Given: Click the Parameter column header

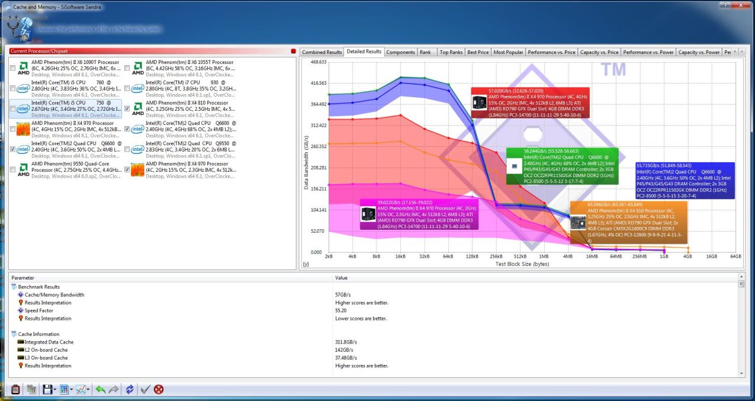Looking at the screenshot, I should click(x=171, y=277).
